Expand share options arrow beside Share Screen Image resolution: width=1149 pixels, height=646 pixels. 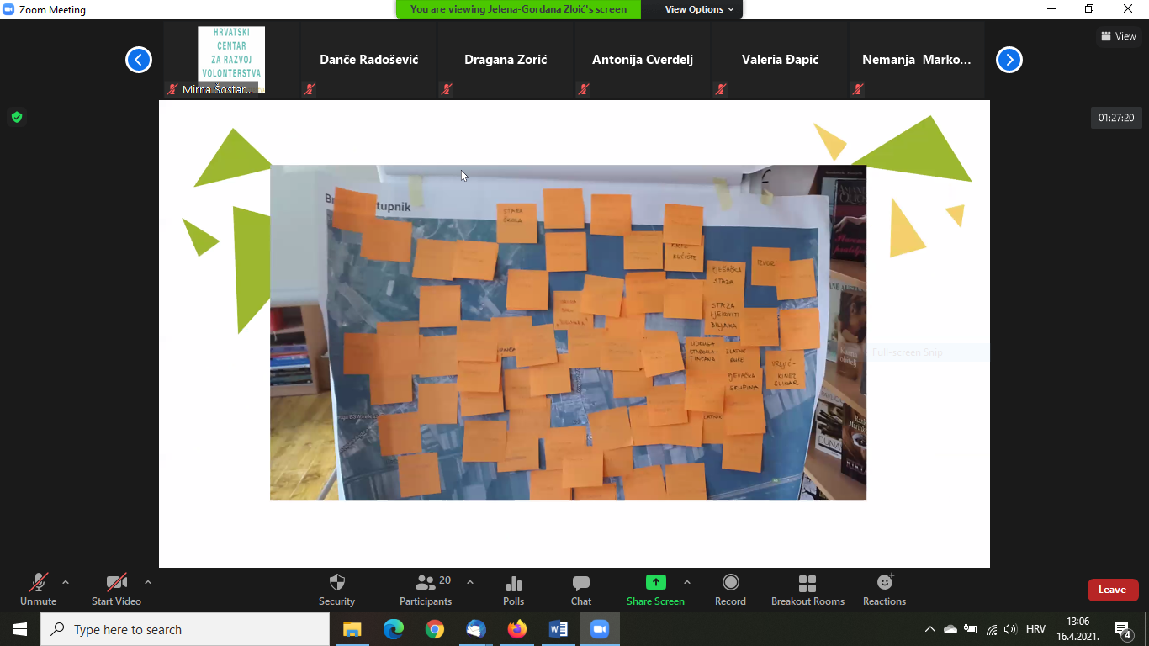click(687, 582)
